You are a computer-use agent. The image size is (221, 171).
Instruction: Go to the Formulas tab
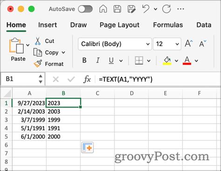(168, 25)
